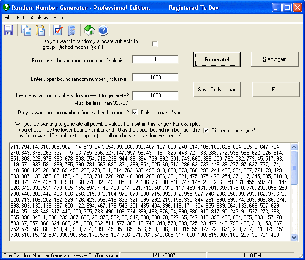
Task: Click the Start Again button
Action: tap(275, 59)
